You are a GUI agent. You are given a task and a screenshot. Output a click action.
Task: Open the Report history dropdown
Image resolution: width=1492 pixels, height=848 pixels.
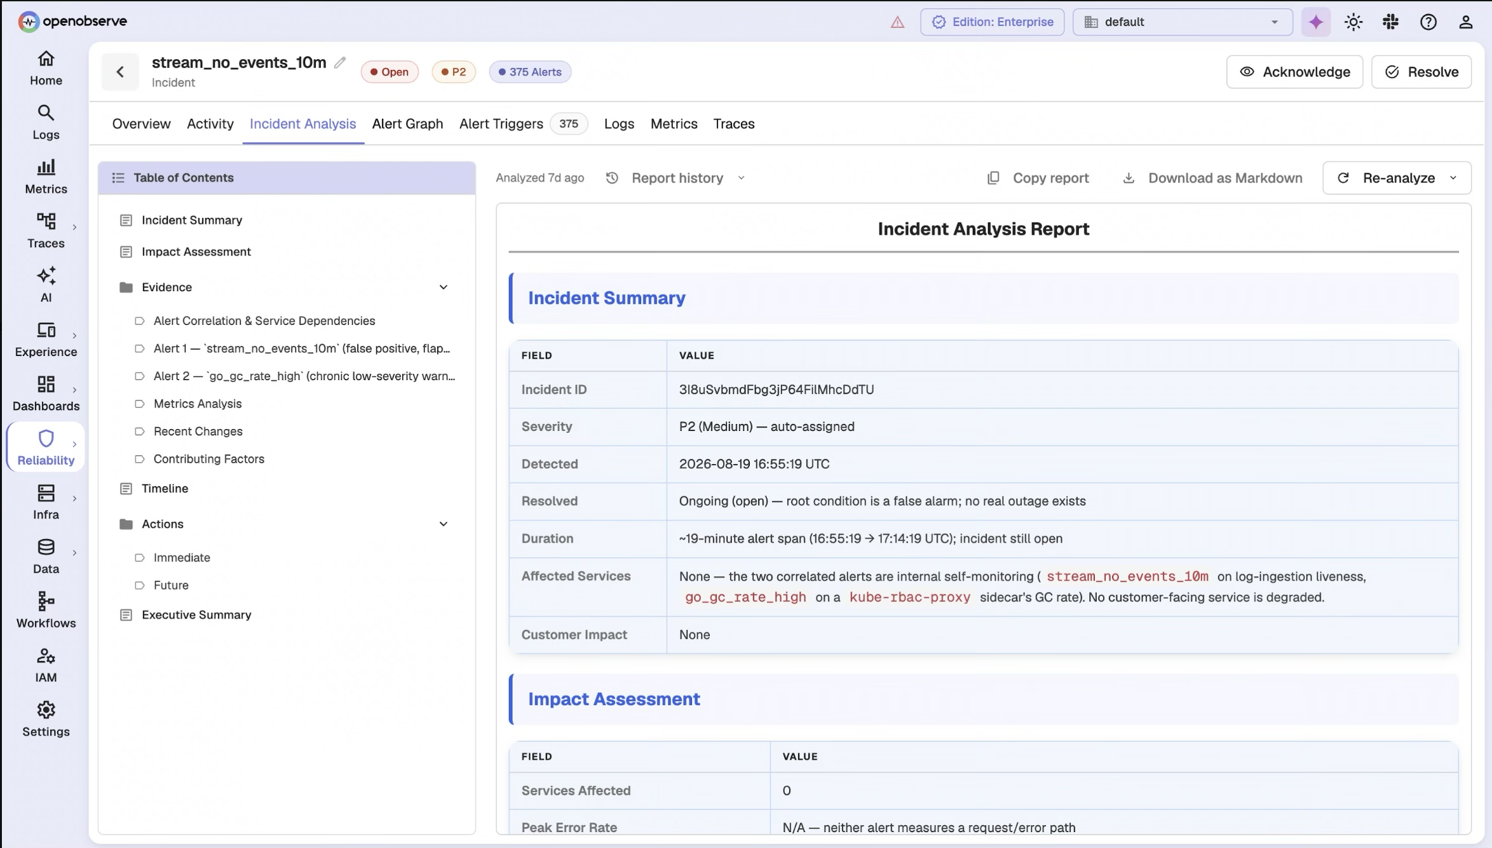(x=676, y=178)
